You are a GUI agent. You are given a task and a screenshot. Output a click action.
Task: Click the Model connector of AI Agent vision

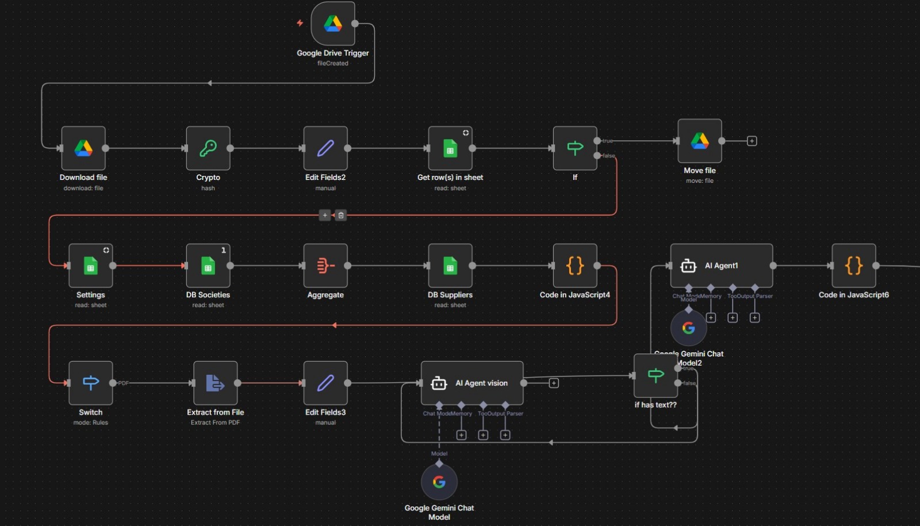click(439, 405)
